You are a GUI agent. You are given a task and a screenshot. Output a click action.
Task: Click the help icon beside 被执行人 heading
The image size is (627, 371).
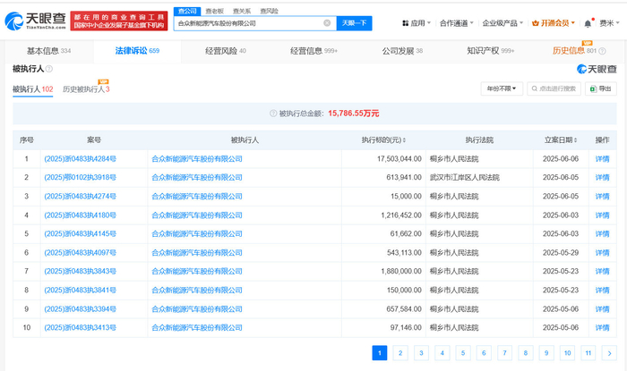[49, 69]
